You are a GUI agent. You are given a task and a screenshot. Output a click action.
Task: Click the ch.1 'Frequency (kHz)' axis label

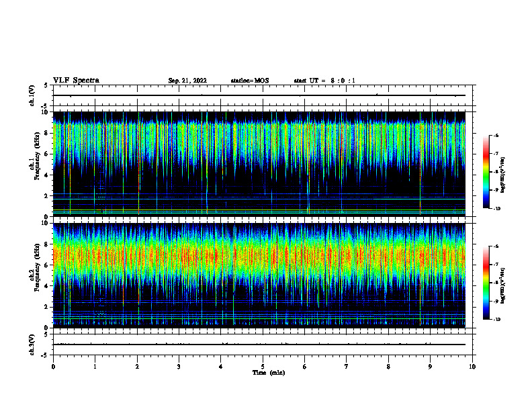point(37,156)
